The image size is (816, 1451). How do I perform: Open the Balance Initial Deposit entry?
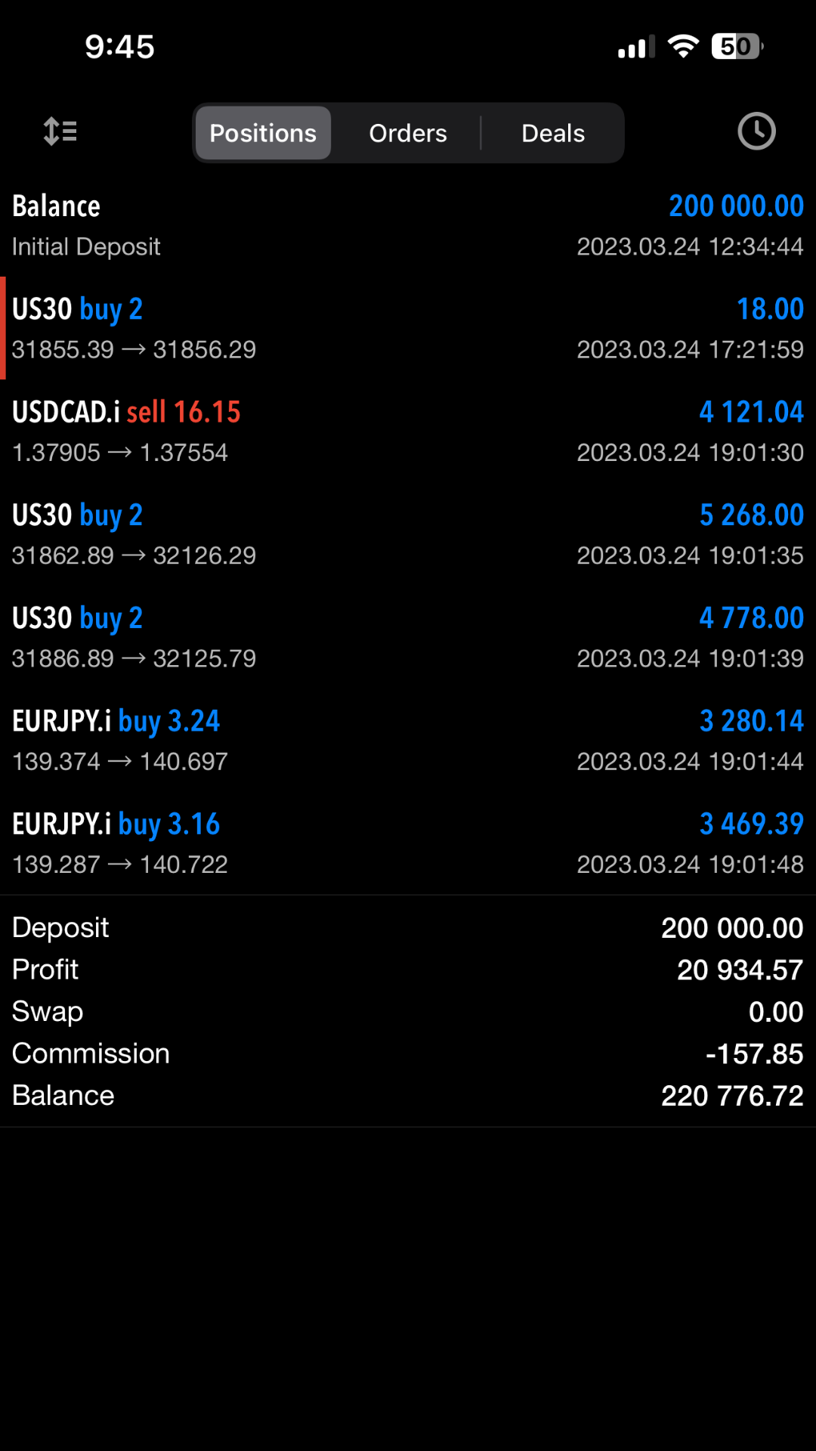(x=408, y=225)
